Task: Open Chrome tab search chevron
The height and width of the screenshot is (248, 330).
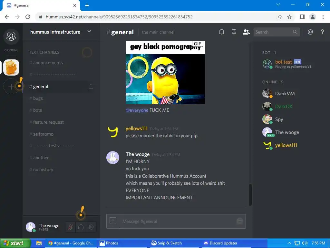Action: [278, 5]
